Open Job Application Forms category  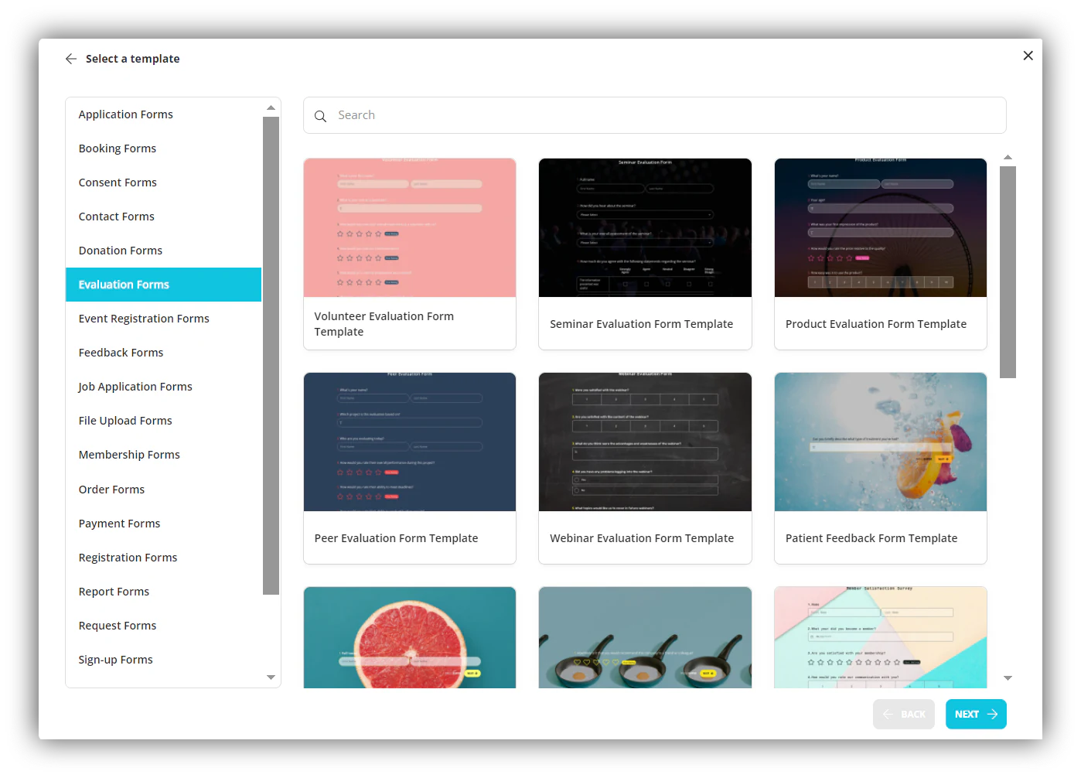tap(163, 387)
